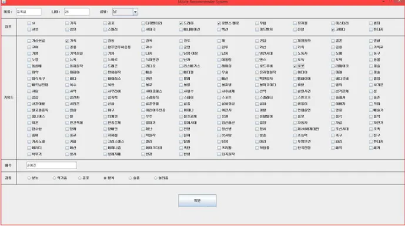Screen dimensions: 405x226
Task: Check the 사이코패스 keyword checkbox
Action: [143, 92]
